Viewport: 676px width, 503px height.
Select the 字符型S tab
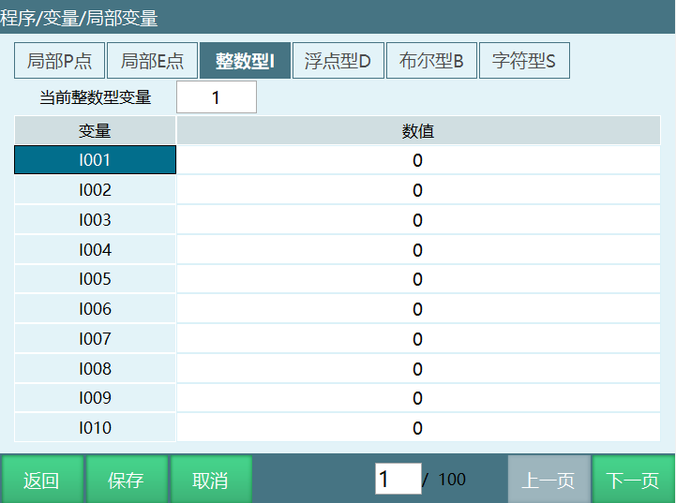click(524, 62)
